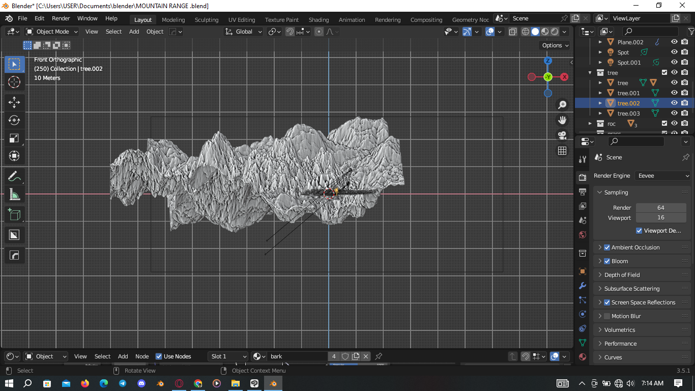Viewport: 695px width, 391px height.
Task: Toggle X-ray view button
Action: [512, 32]
